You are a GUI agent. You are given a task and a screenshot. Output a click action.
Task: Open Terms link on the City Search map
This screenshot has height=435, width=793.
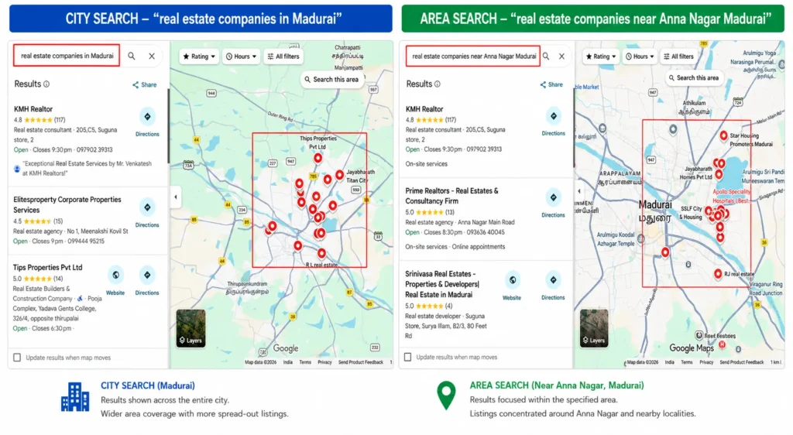click(305, 362)
